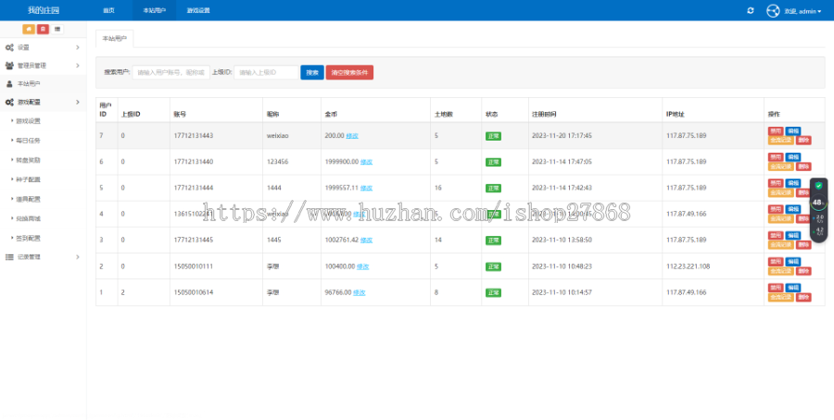This screenshot has width=834, height=420.
Task: Click 金流记录 button for account 15050010614
Action: tap(781, 297)
